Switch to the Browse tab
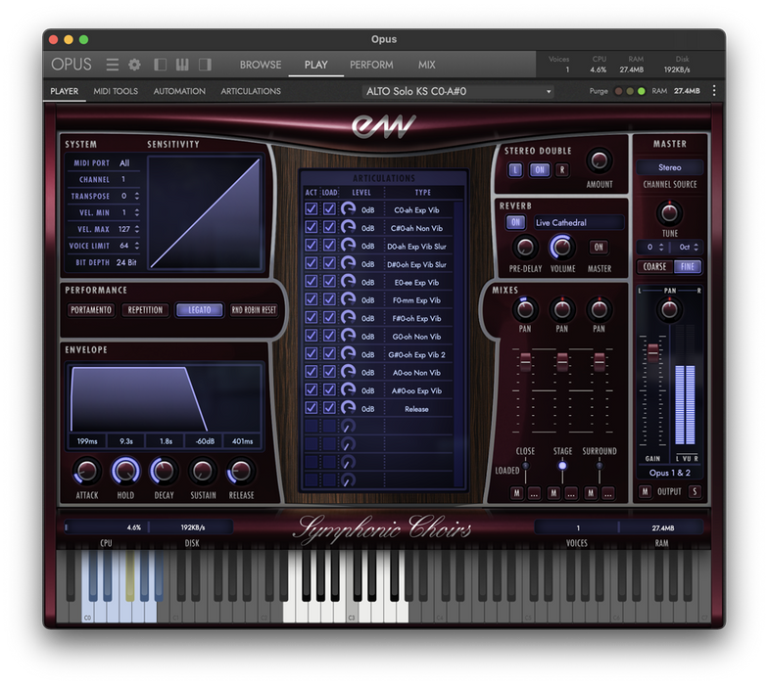 point(261,65)
